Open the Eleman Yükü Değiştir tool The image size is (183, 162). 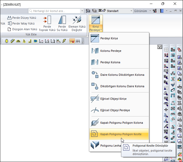[77, 20]
